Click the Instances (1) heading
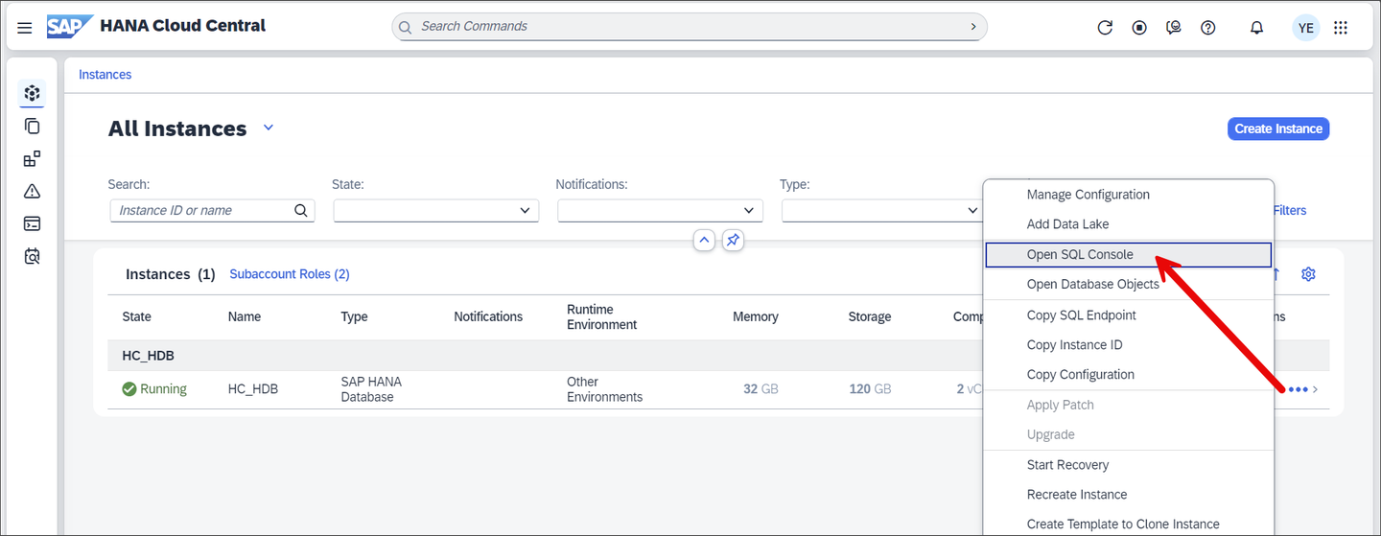1381x536 pixels. [170, 274]
